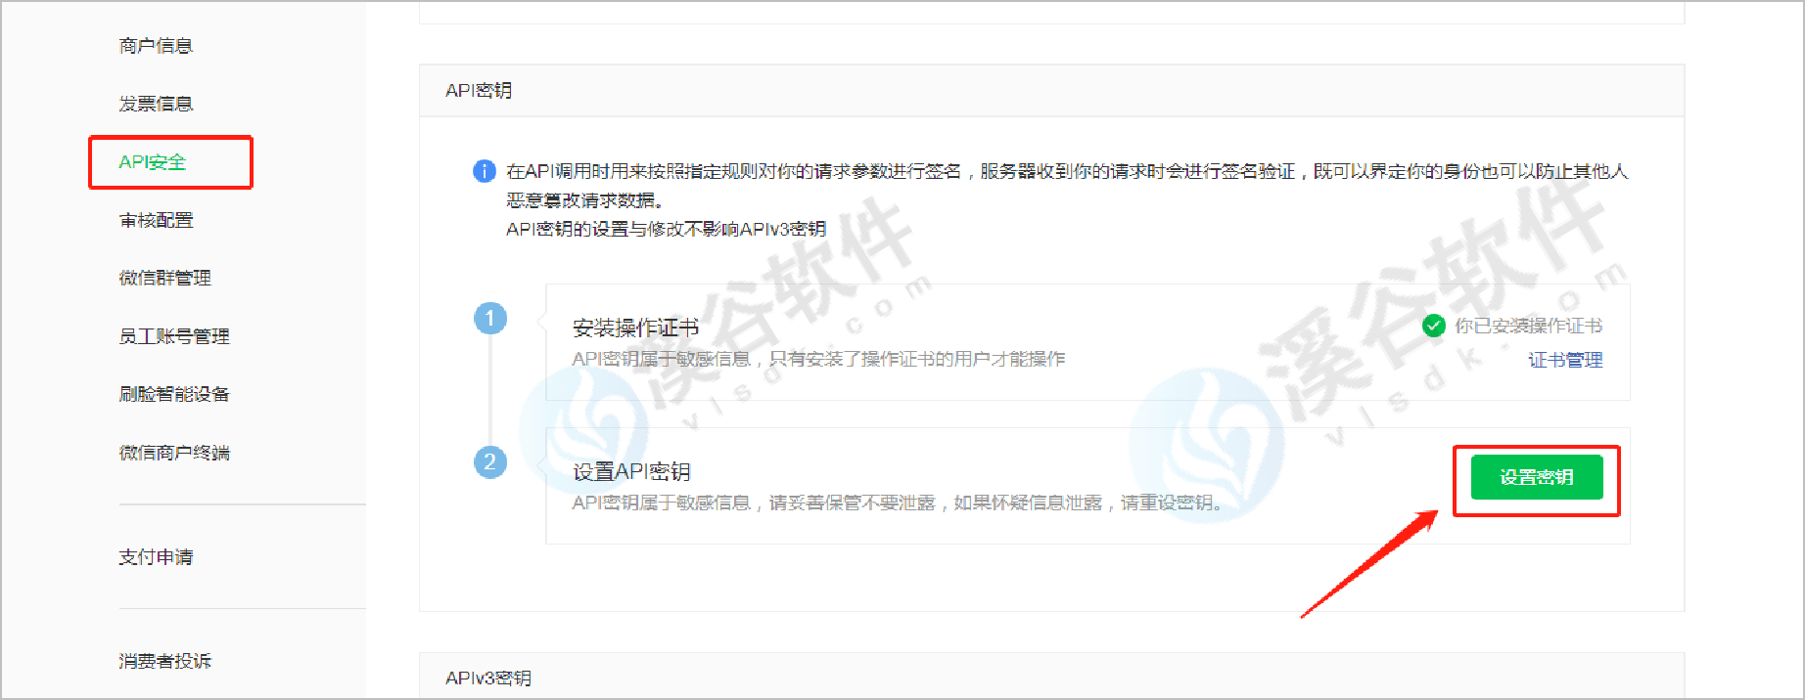The width and height of the screenshot is (1805, 700).
Task: Go to 支付申请 in the sidebar
Action: tap(156, 557)
